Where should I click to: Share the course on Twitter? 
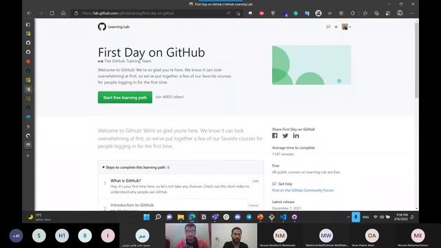pos(285,136)
